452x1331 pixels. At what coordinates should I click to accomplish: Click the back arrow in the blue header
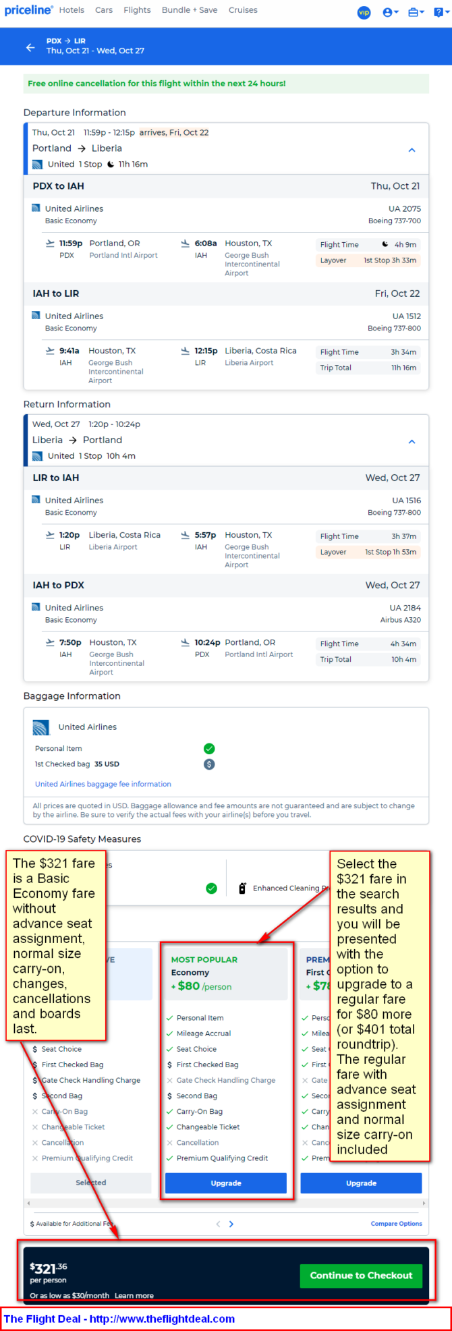tap(30, 47)
